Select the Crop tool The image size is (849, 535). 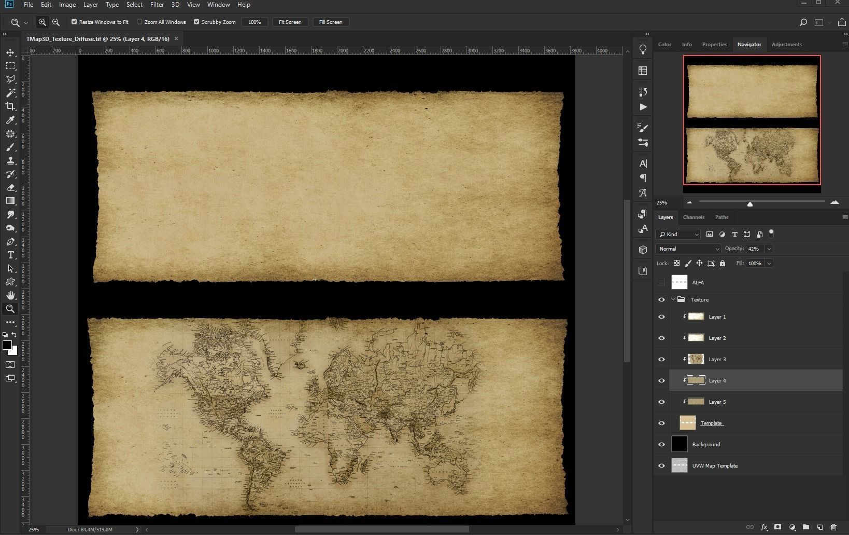[10, 106]
